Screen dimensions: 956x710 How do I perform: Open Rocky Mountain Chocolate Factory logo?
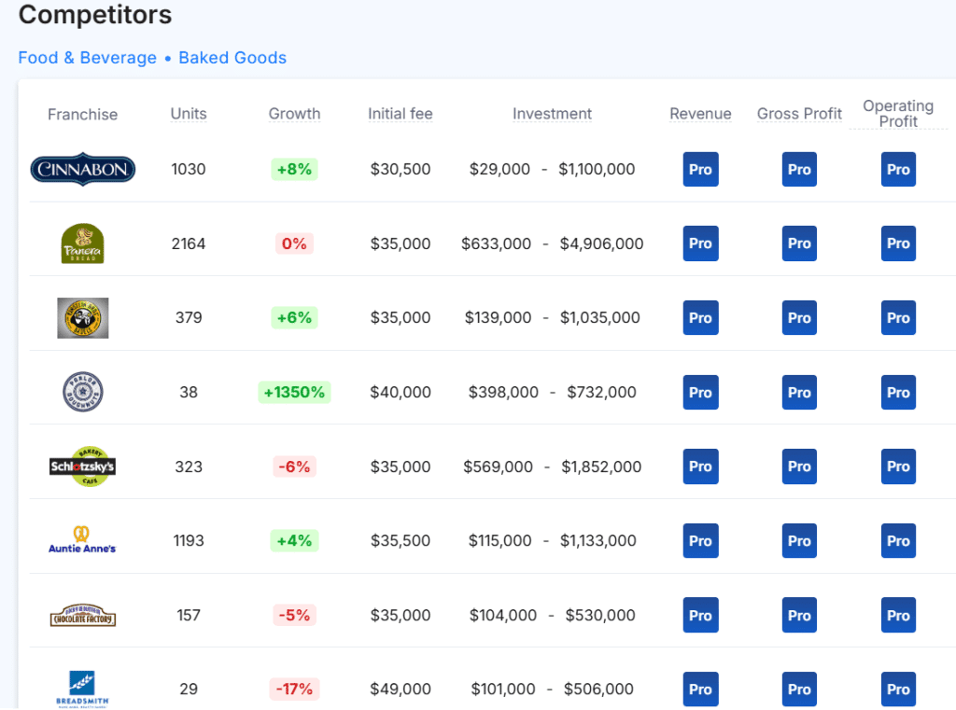[x=82, y=616]
